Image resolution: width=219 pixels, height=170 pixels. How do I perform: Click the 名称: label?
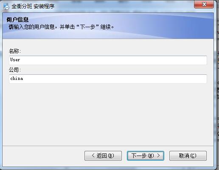coord(15,51)
